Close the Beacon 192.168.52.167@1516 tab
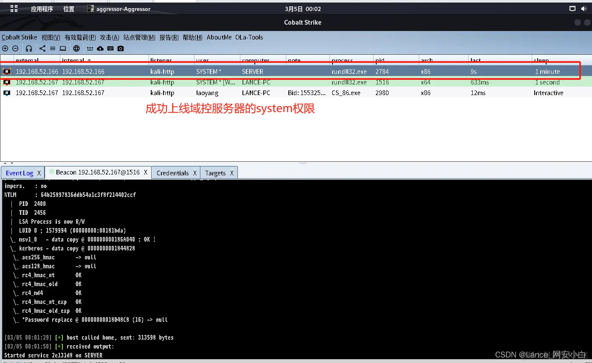 [x=146, y=172]
